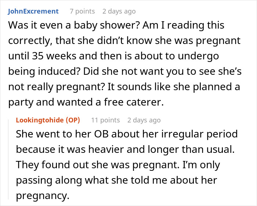Click the final word 'pregnancy.' in the reply
Image resolution: width=257 pixels, height=206 pixels.
pos(42,196)
